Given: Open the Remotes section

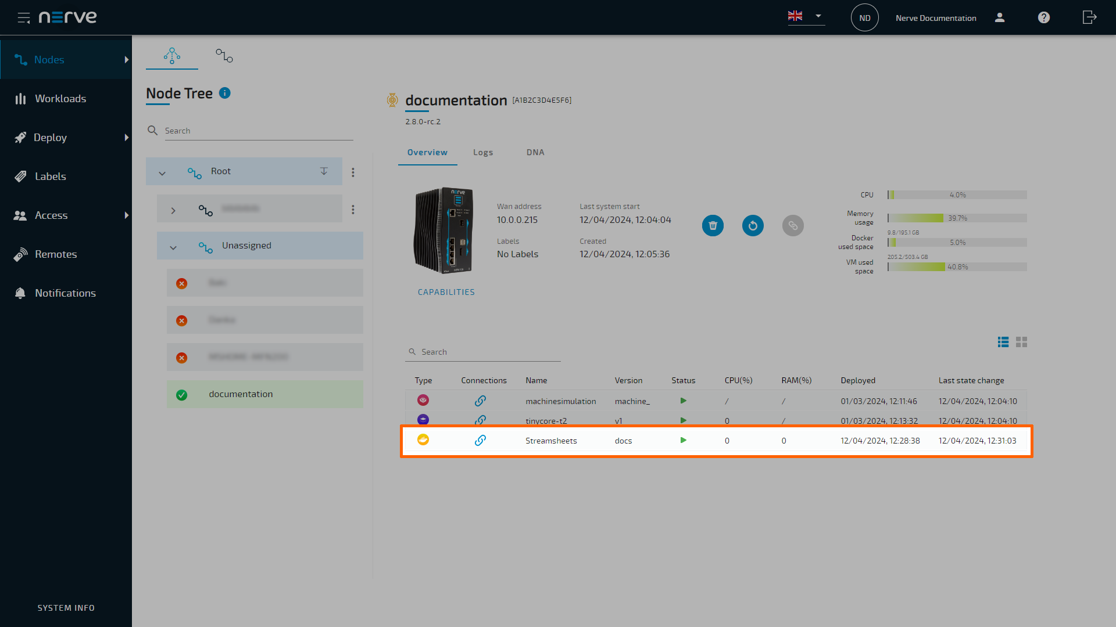Looking at the screenshot, I should point(56,254).
